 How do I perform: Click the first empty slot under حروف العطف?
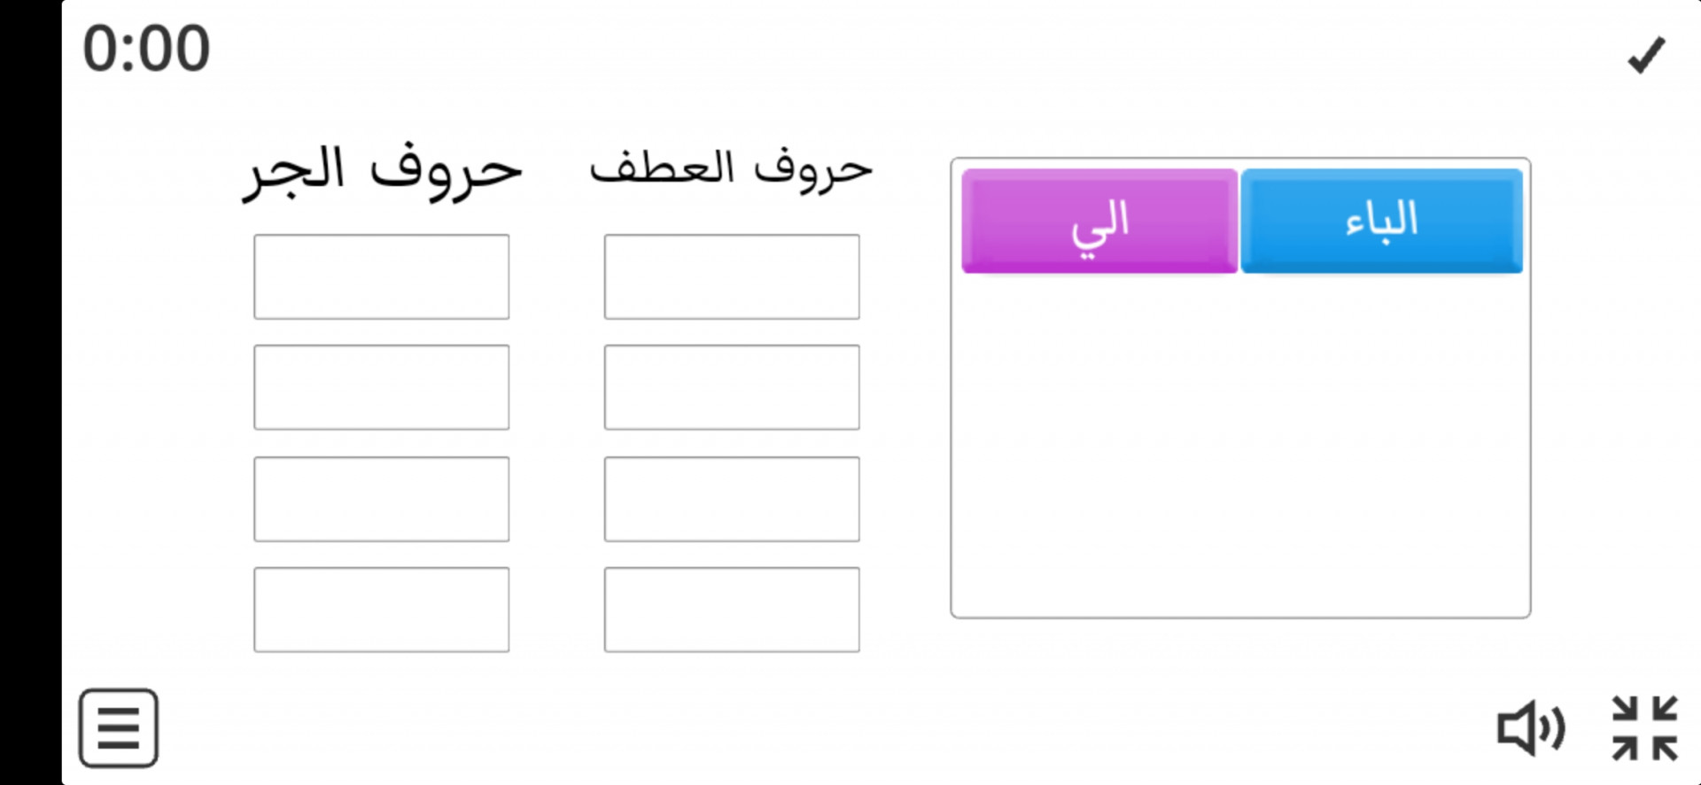[x=732, y=276]
